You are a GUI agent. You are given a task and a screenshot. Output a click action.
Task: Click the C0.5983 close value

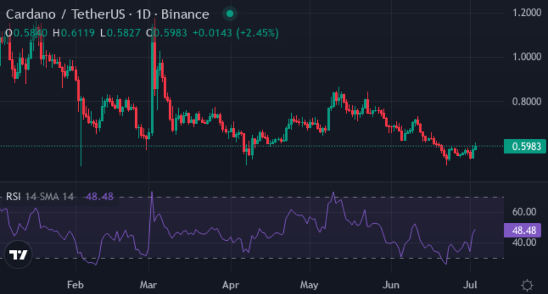166,33
